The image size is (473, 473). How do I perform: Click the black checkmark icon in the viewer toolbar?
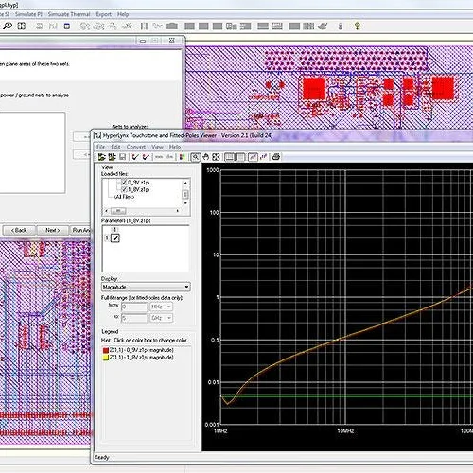tap(135, 157)
